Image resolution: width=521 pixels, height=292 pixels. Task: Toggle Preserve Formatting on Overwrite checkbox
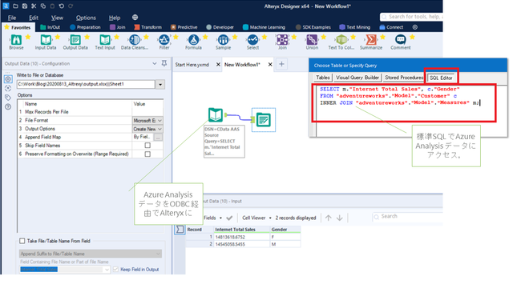click(147, 154)
